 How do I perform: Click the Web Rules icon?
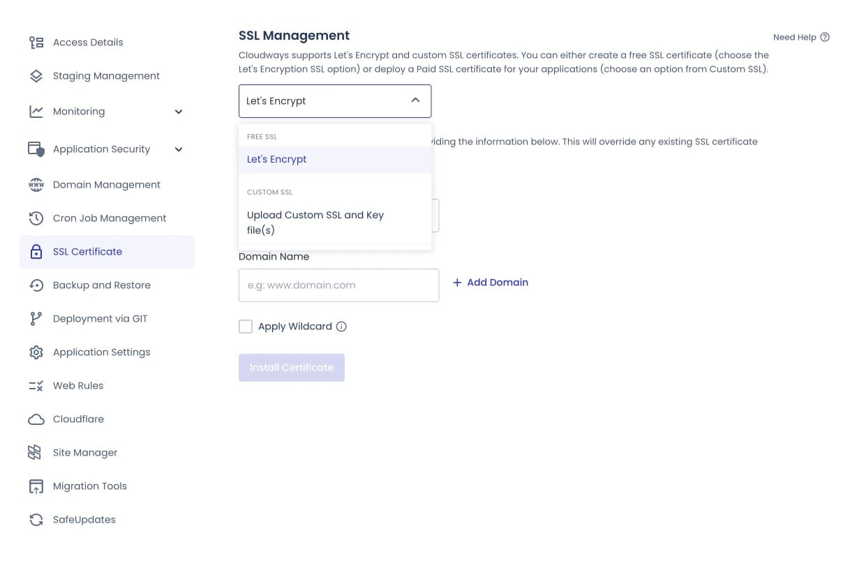pos(36,386)
